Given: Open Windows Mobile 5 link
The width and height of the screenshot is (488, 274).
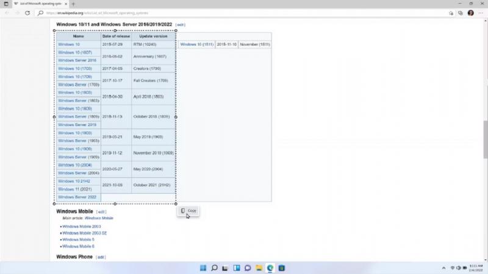Looking at the screenshot, I should (78, 239).
